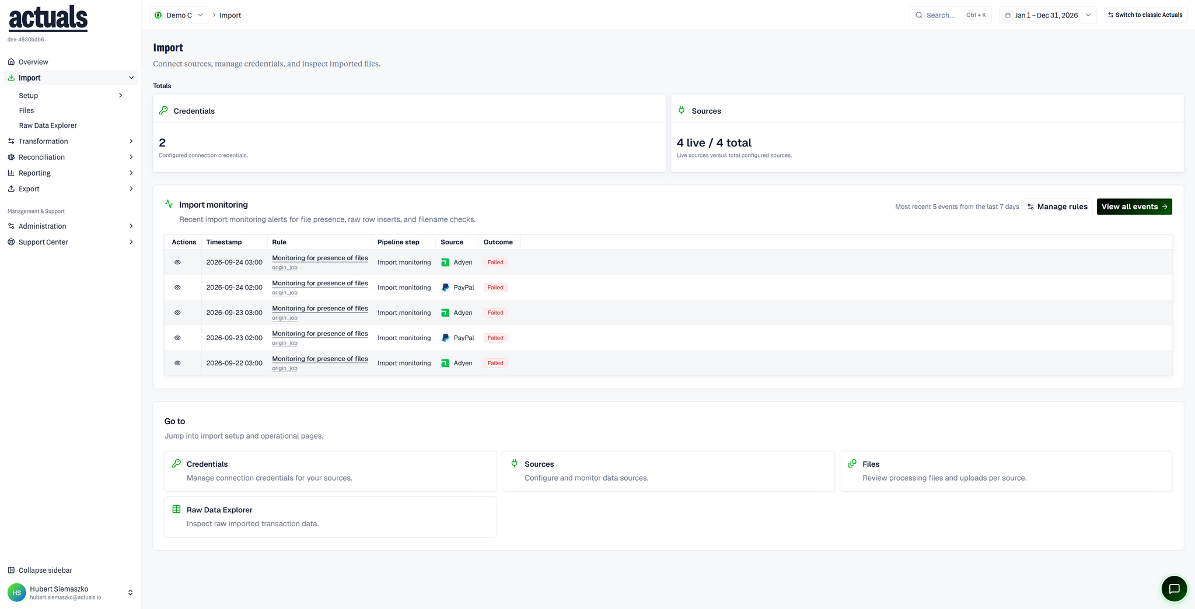Viewport: 1195px width, 609px height.
Task: Click the calendar icon in date range
Action: (x=1008, y=15)
